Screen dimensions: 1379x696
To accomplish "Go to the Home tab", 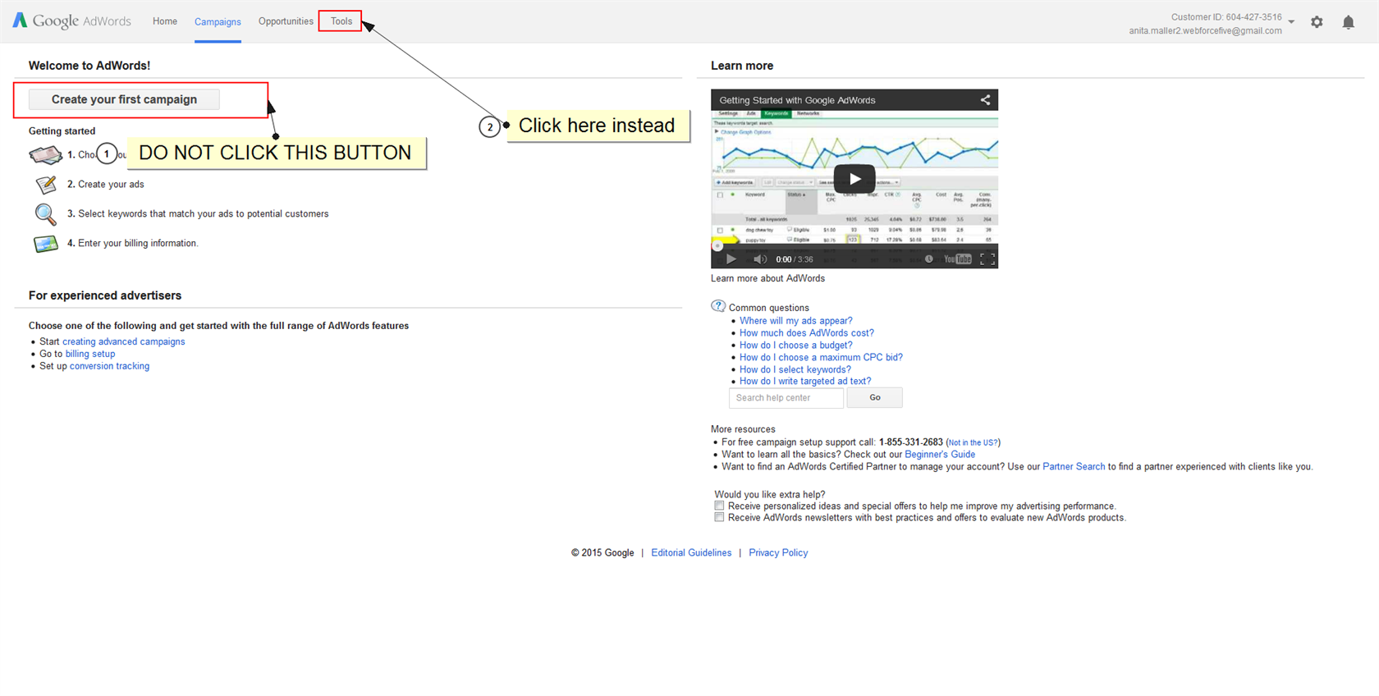I will tap(165, 21).
